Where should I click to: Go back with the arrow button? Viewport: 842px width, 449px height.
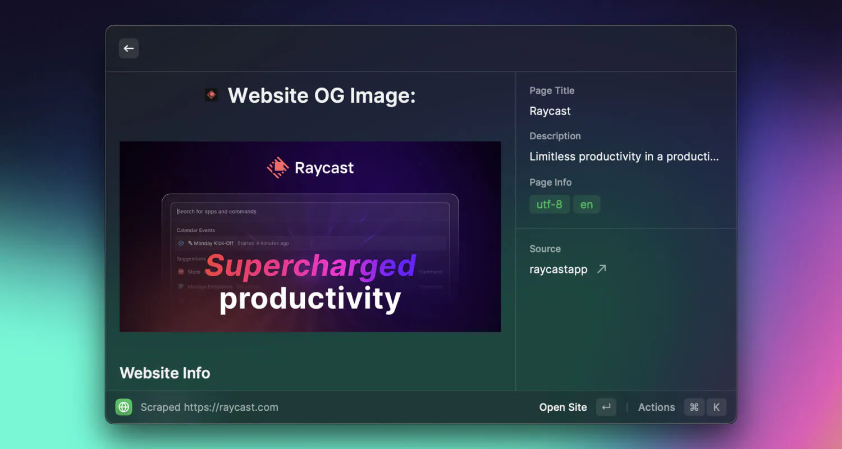[x=129, y=48]
